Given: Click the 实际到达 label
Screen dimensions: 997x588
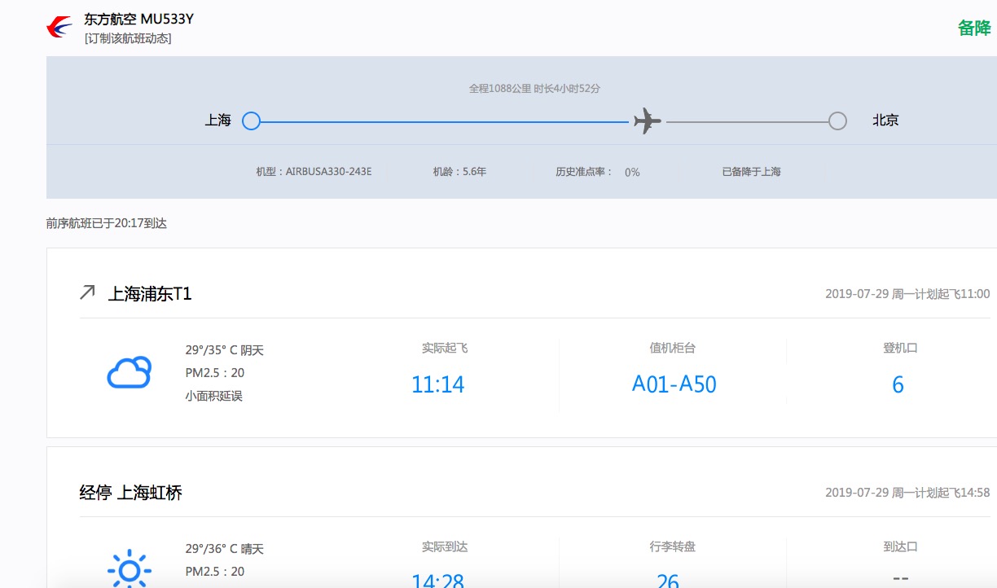Looking at the screenshot, I should click(445, 547).
